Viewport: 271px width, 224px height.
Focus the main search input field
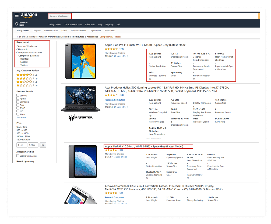point(165,16)
